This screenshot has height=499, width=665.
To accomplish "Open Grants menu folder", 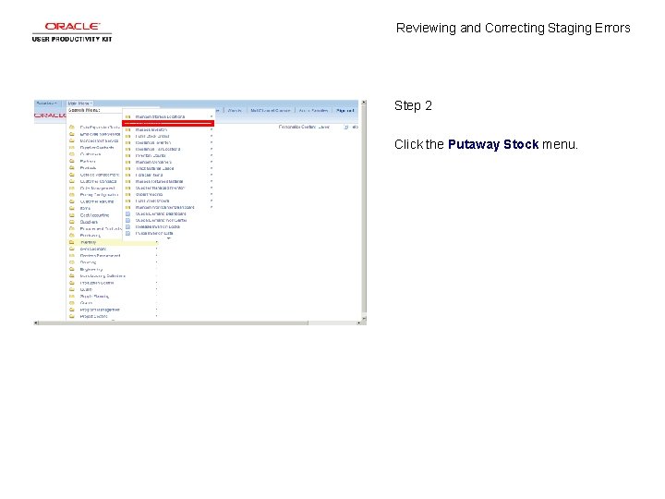I will coord(86,303).
